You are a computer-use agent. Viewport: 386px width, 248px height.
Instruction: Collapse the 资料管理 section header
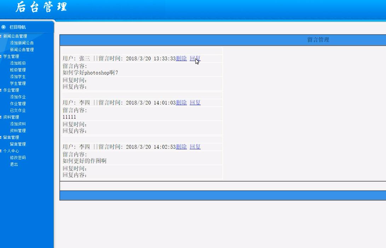(x=11, y=117)
